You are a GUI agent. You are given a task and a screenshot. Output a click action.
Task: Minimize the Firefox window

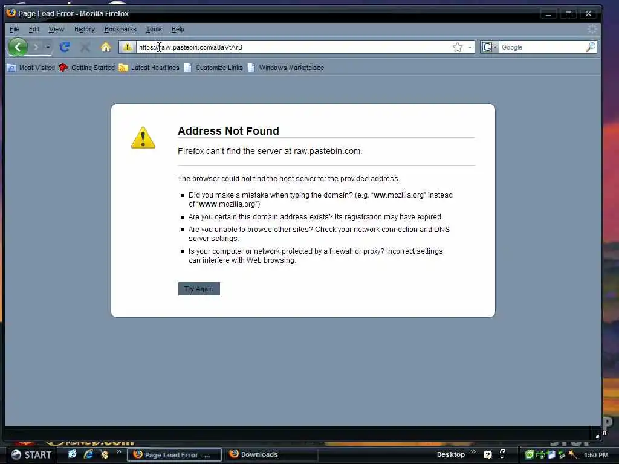tap(548, 14)
